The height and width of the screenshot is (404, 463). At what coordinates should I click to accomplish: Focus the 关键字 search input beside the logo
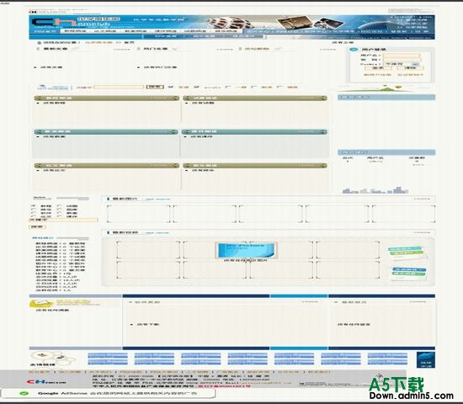119,88
